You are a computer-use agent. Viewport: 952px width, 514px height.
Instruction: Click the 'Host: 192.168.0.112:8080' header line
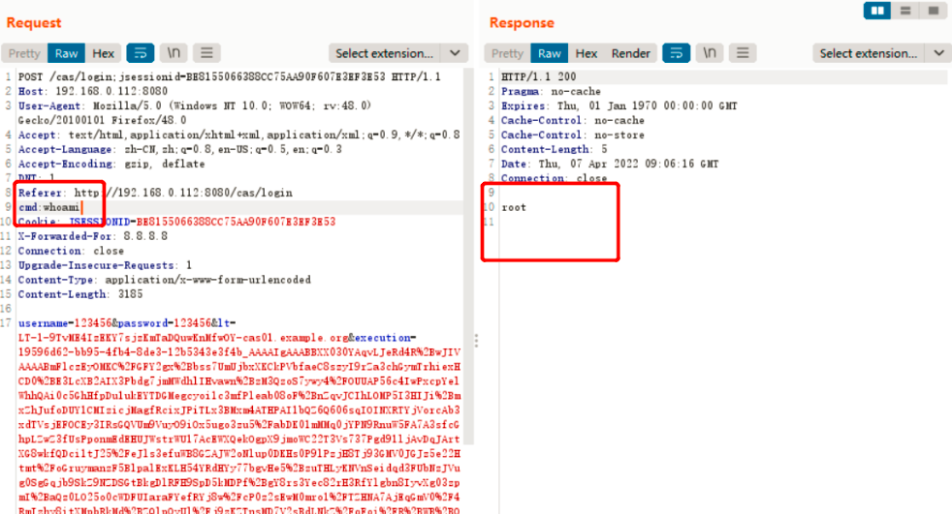(x=93, y=92)
